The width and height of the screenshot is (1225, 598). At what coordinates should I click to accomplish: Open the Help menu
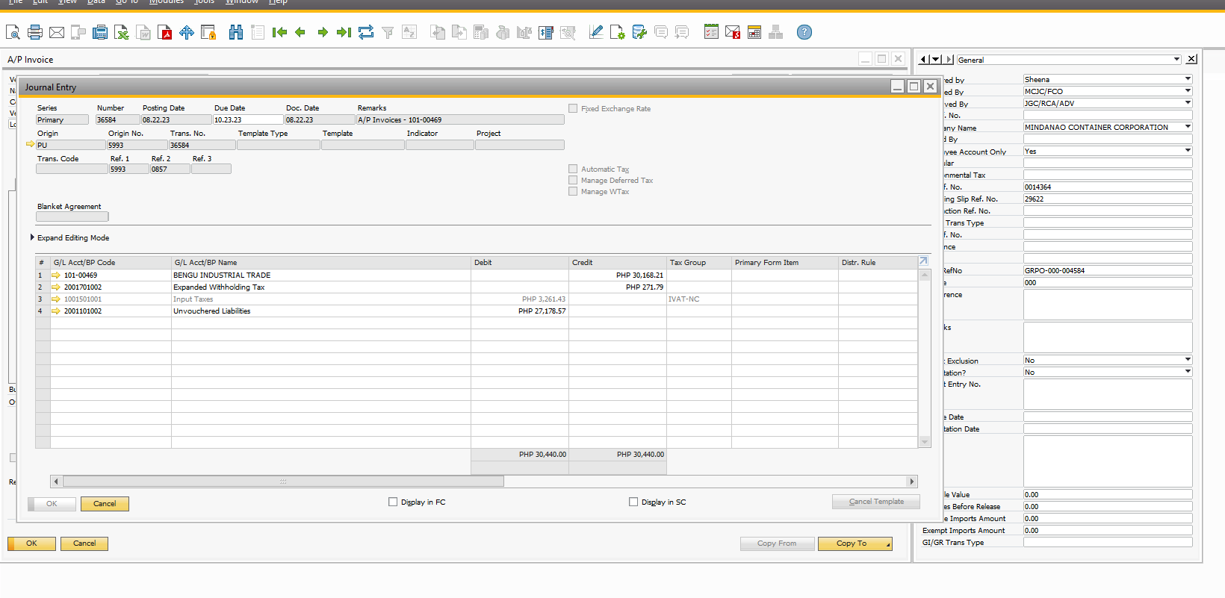click(x=278, y=2)
